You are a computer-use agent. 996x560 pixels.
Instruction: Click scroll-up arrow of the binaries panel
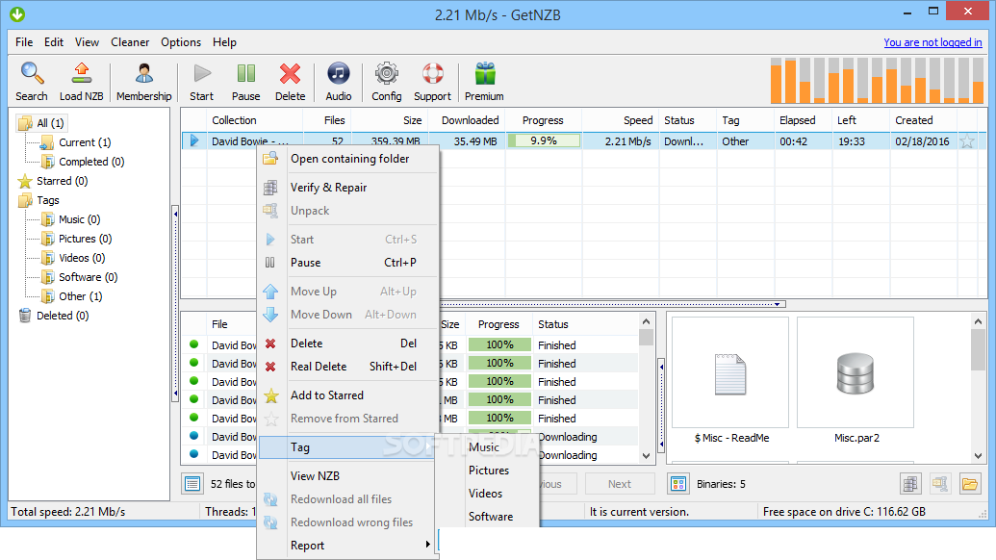click(978, 322)
